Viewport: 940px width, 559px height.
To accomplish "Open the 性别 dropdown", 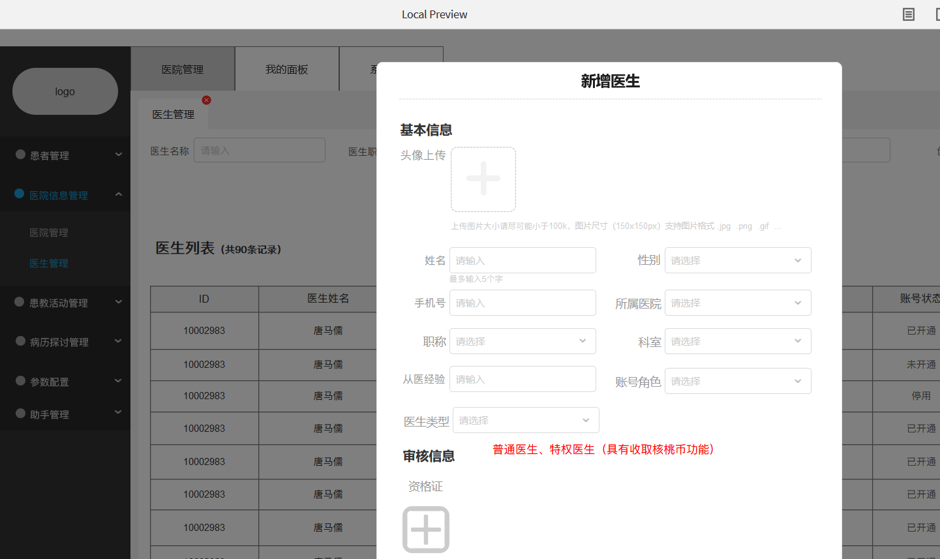I will tap(738, 260).
